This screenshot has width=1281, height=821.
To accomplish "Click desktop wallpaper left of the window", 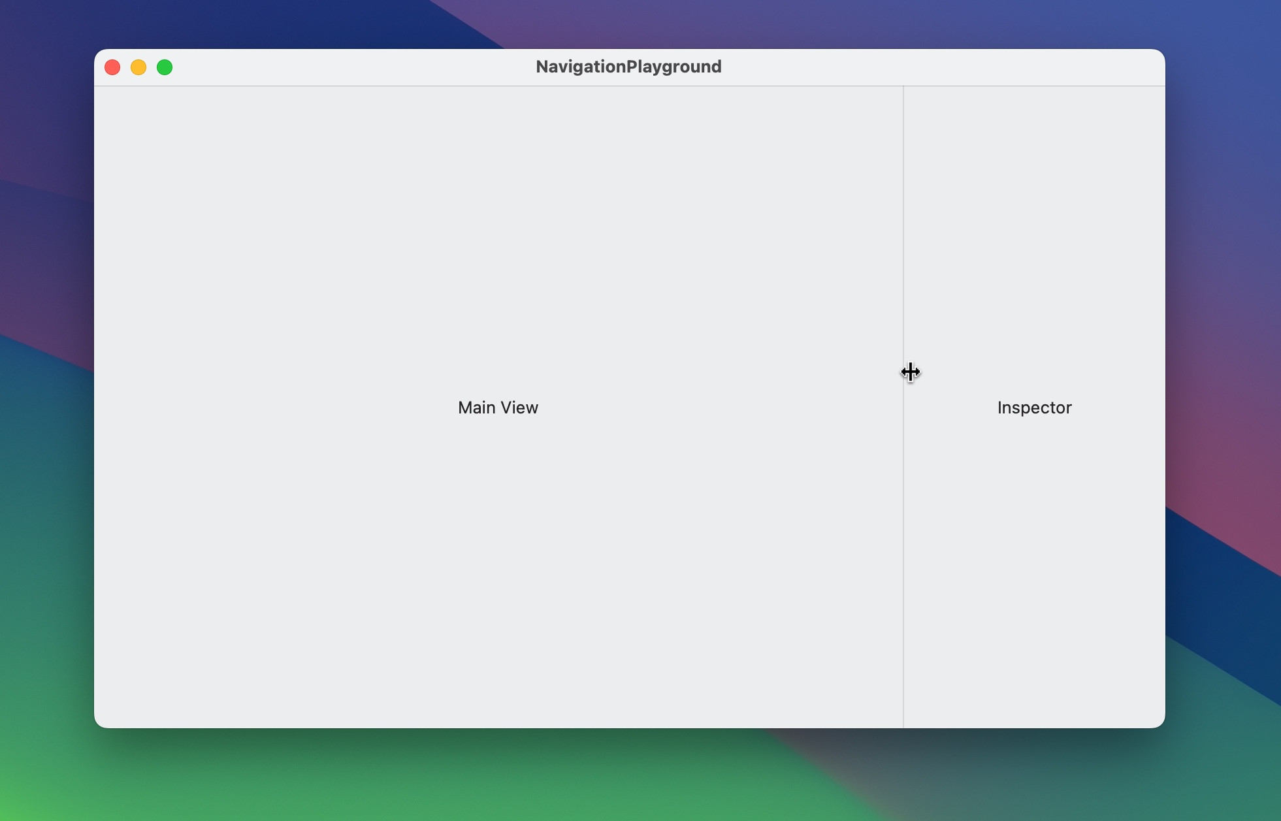I will click(46, 405).
